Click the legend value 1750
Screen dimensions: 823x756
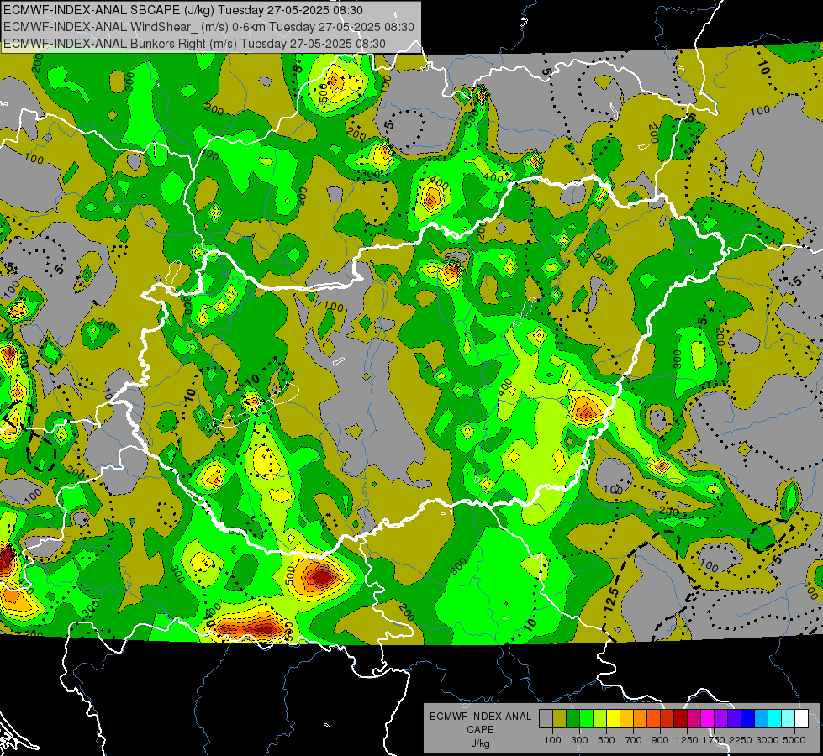[714, 740]
